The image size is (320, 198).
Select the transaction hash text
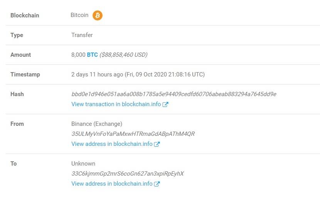173,94
